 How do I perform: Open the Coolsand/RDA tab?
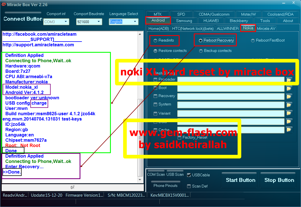pos(280,14)
